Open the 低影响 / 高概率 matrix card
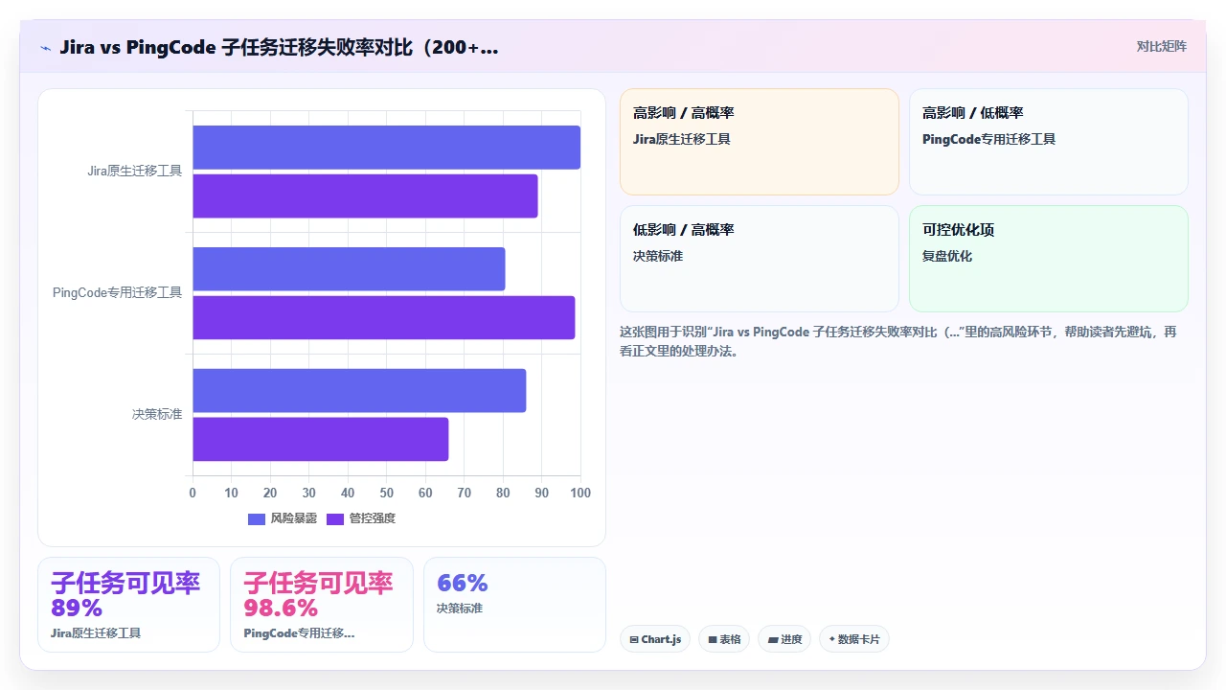The height and width of the screenshot is (690, 1226). pos(760,259)
